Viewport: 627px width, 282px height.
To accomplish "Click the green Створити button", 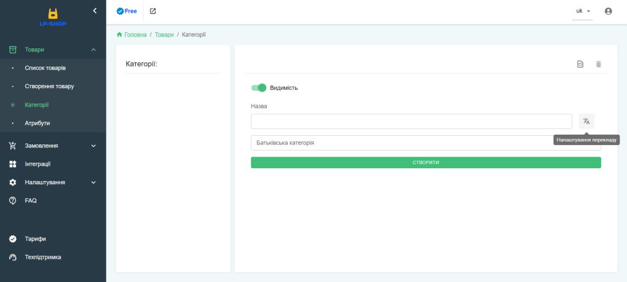I will (426, 163).
